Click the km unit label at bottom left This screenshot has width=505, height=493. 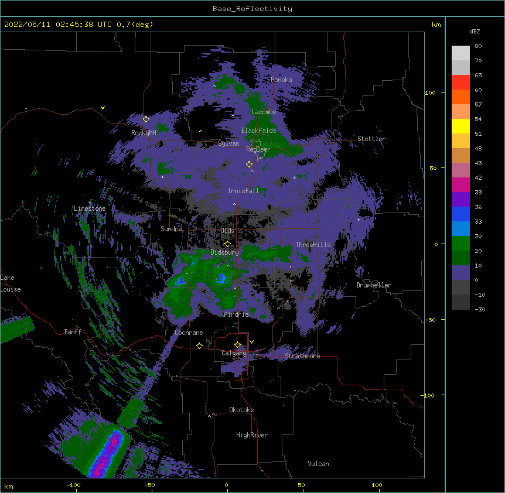point(9,487)
